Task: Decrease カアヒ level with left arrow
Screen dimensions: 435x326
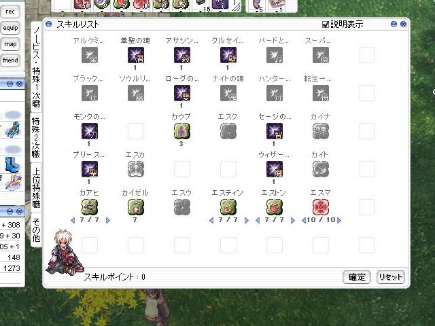Action: (73, 220)
